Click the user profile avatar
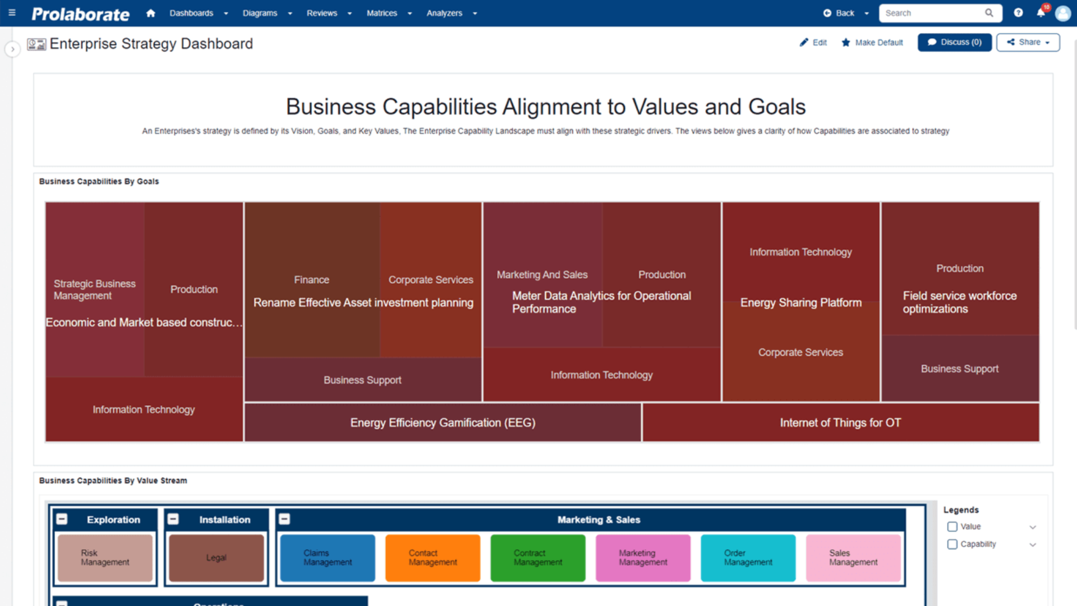Viewport: 1077px width, 606px height. point(1063,13)
